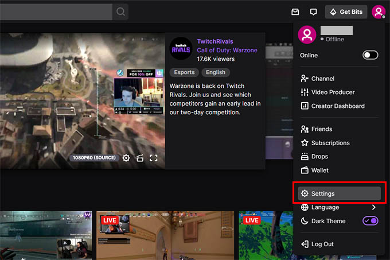Enter fullscreen on video player
The height and width of the screenshot is (260, 390).
154,158
